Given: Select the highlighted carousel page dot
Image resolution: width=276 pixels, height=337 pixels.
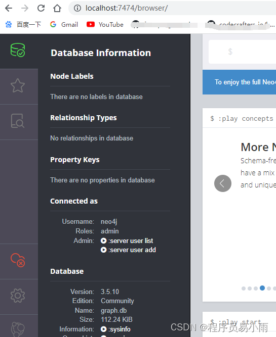Looking at the screenshot, I should coord(262,288).
